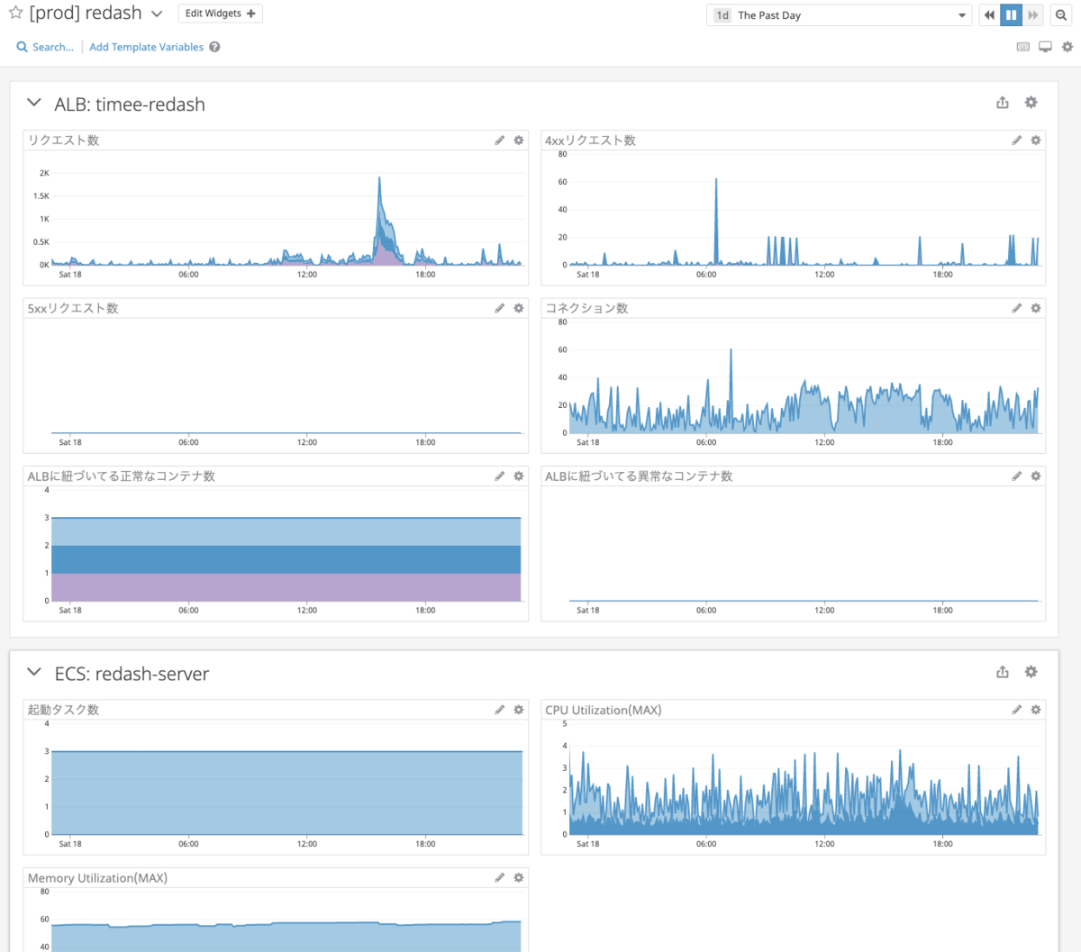1081x952 pixels.
Task: Toggle TV mode monitor icon
Action: pyautogui.click(x=1045, y=47)
